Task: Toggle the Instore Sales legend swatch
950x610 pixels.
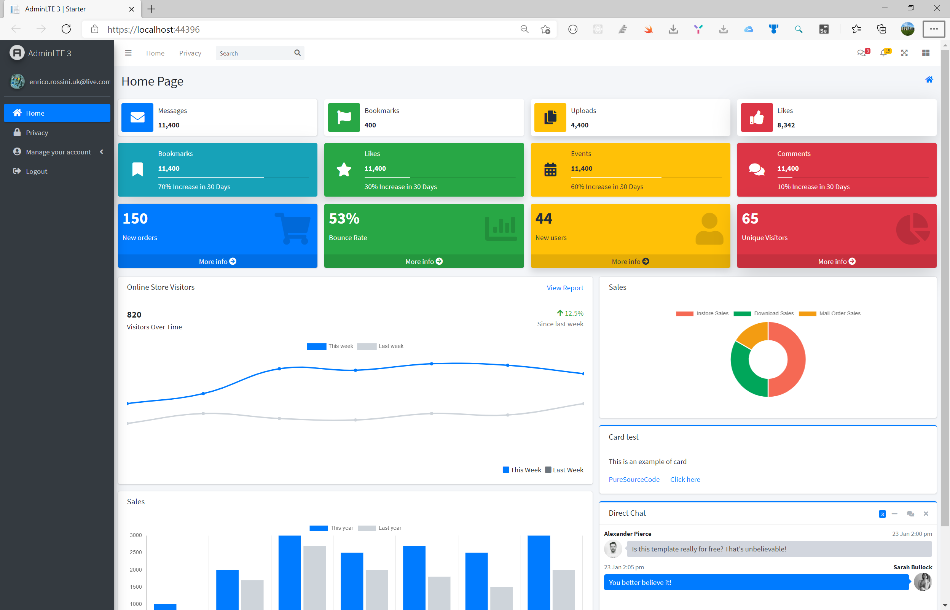Action: [684, 314]
